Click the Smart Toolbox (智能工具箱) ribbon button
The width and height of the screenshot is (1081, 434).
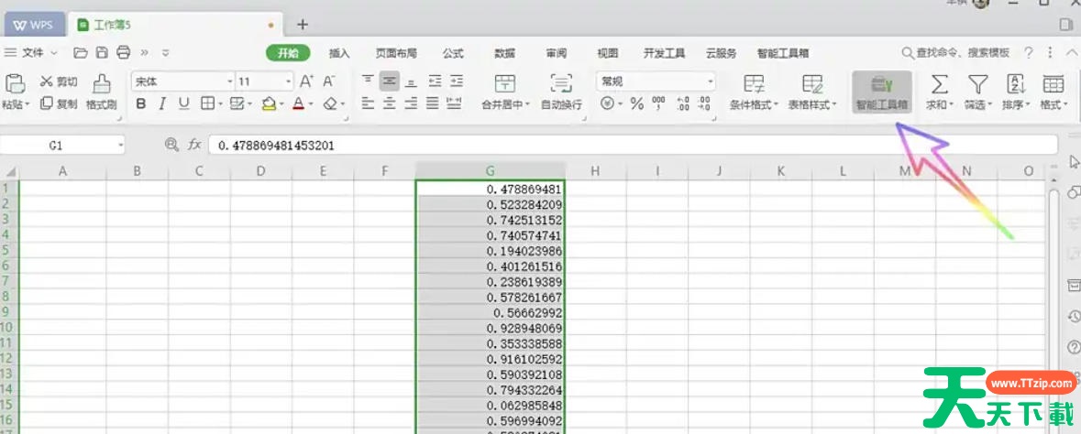pyautogui.click(x=882, y=92)
